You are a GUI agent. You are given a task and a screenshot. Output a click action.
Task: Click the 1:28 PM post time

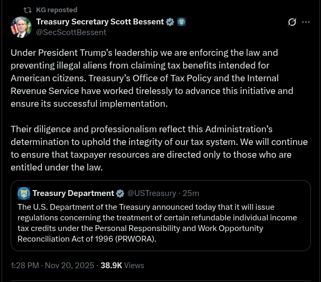point(24,265)
